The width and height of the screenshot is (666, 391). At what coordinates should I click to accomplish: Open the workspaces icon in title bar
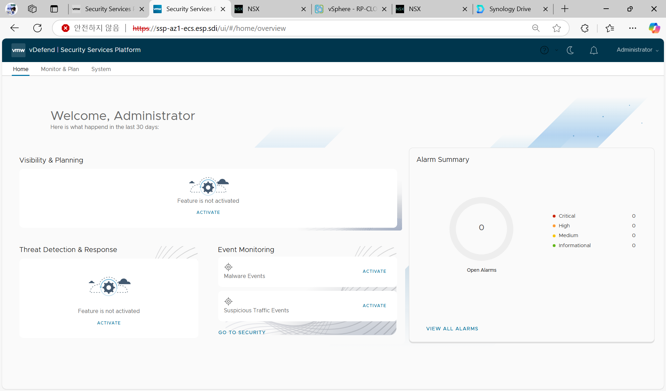(x=32, y=9)
